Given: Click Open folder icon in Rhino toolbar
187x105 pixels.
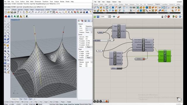Looking at the screenshot, I should point(8,12).
